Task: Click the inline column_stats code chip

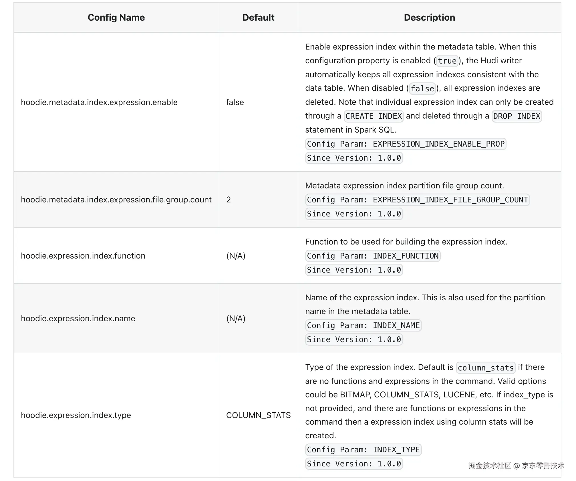Action: tap(486, 368)
